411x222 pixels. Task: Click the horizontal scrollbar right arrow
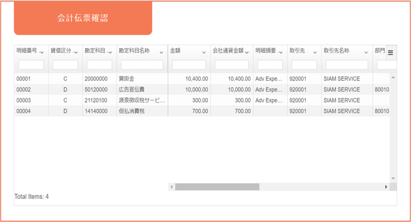386,187
